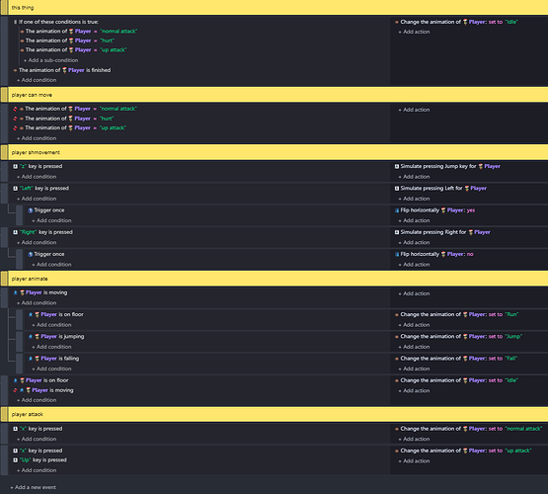Click the "Or" icon beside If one of these conditions is true

pos(16,22)
